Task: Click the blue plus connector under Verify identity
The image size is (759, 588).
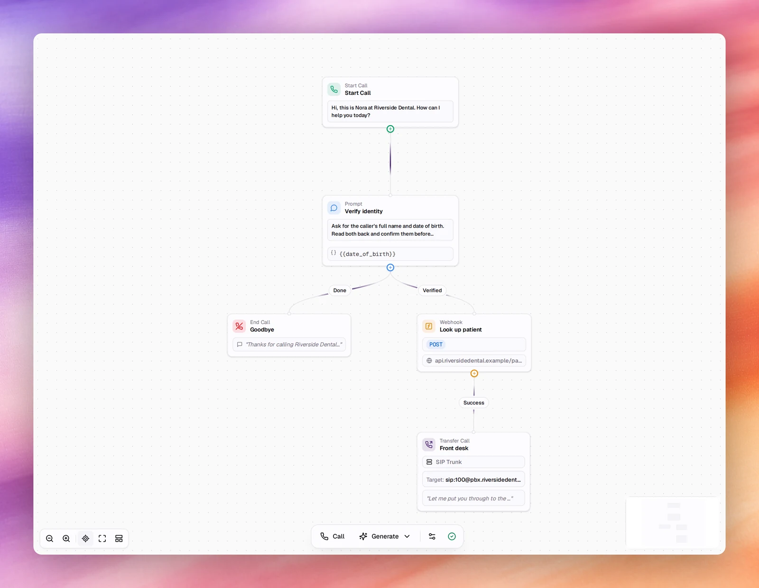Action: tap(390, 267)
